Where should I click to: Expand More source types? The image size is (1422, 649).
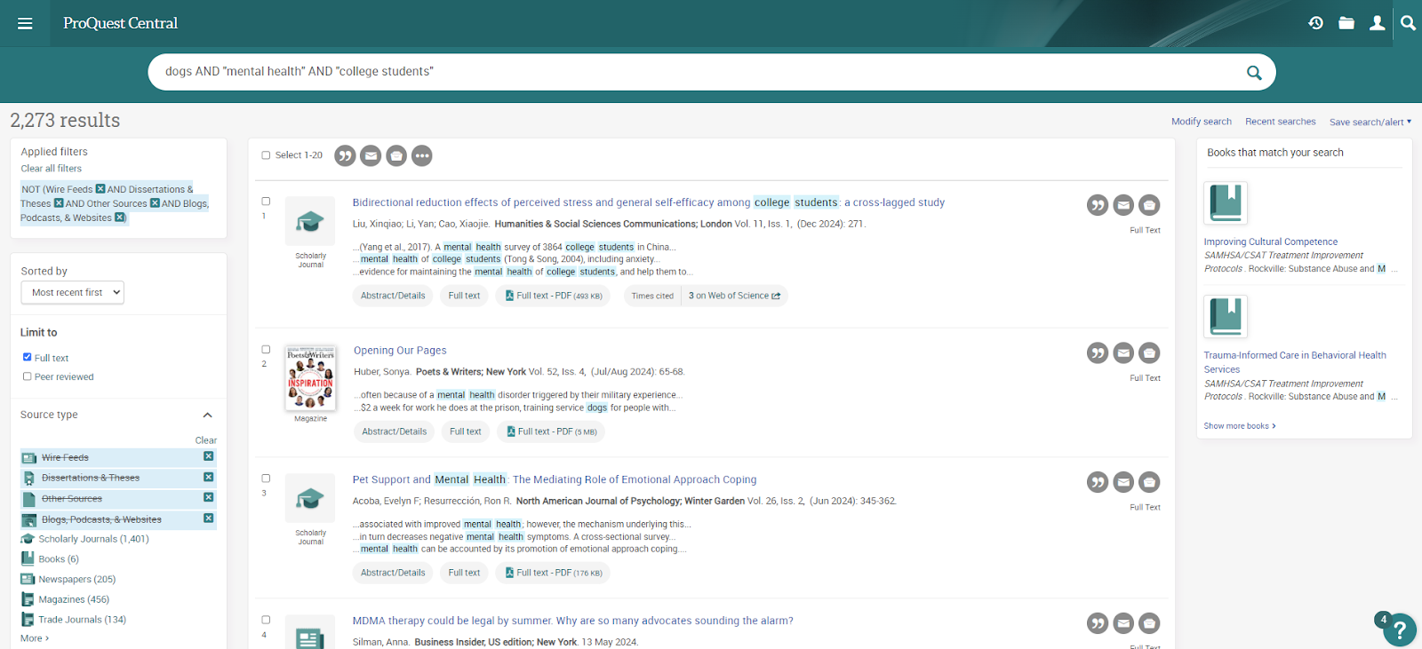click(x=35, y=638)
